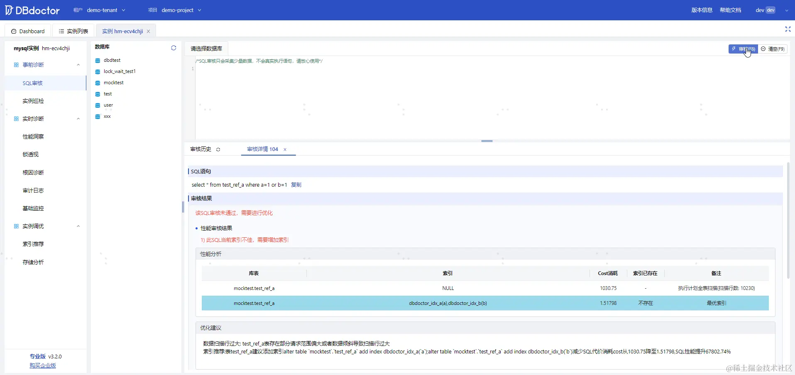The image size is (795, 375).
Task: Refresh the database list
Action: coord(174,48)
